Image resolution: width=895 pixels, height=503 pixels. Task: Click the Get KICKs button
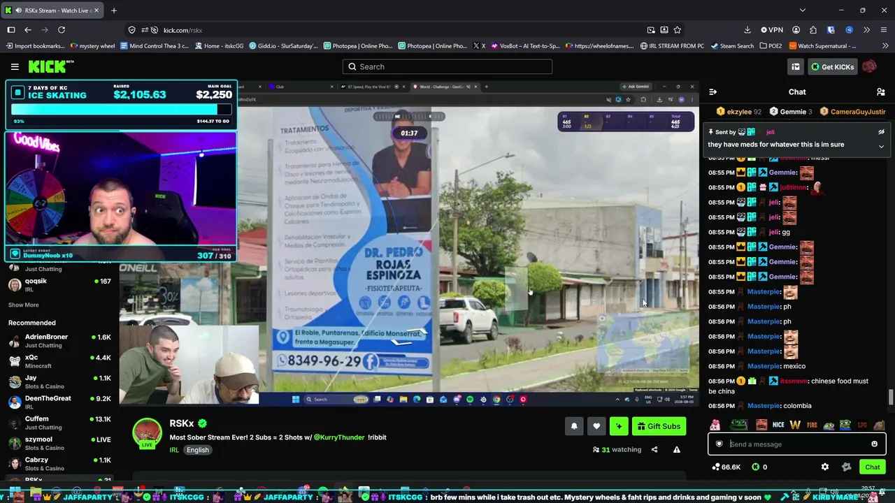point(832,66)
